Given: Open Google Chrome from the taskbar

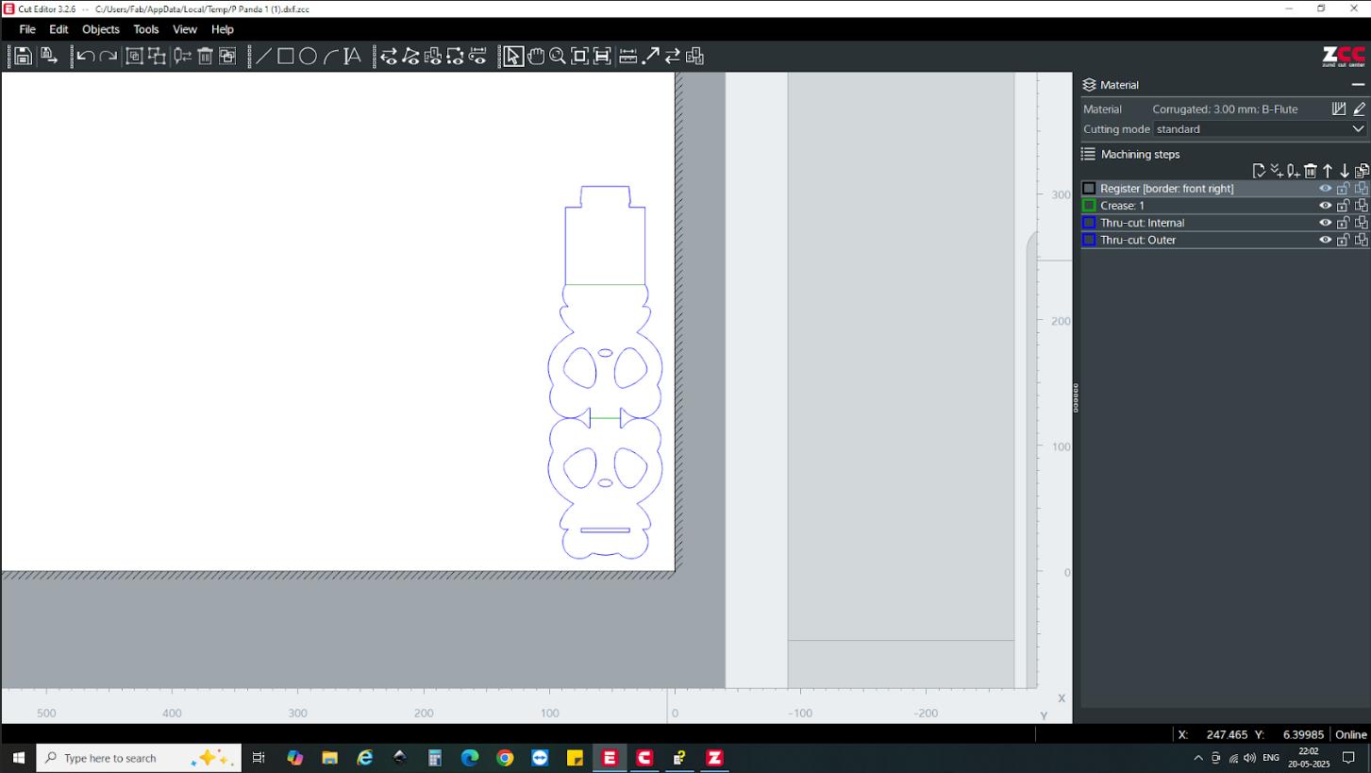Looking at the screenshot, I should click(505, 758).
